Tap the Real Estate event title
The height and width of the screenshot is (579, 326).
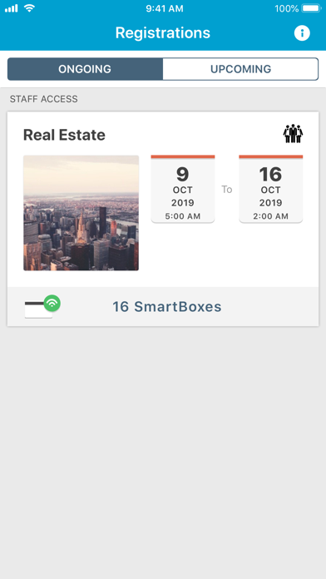[64, 135]
